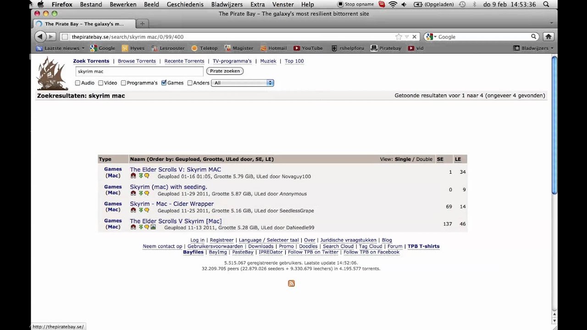Click the magnet icon for Skyrim - Mac - Cider Wrapper
The image size is (587, 330).
click(133, 210)
